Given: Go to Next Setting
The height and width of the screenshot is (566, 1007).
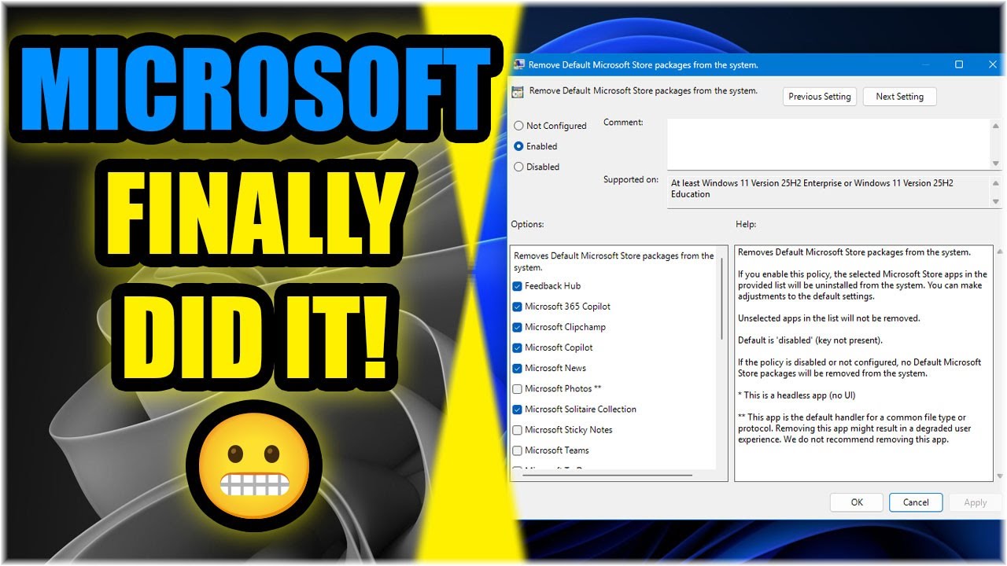Looking at the screenshot, I should pos(899,97).
